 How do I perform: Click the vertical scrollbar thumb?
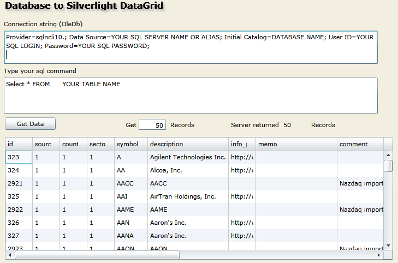coord(388,166)
